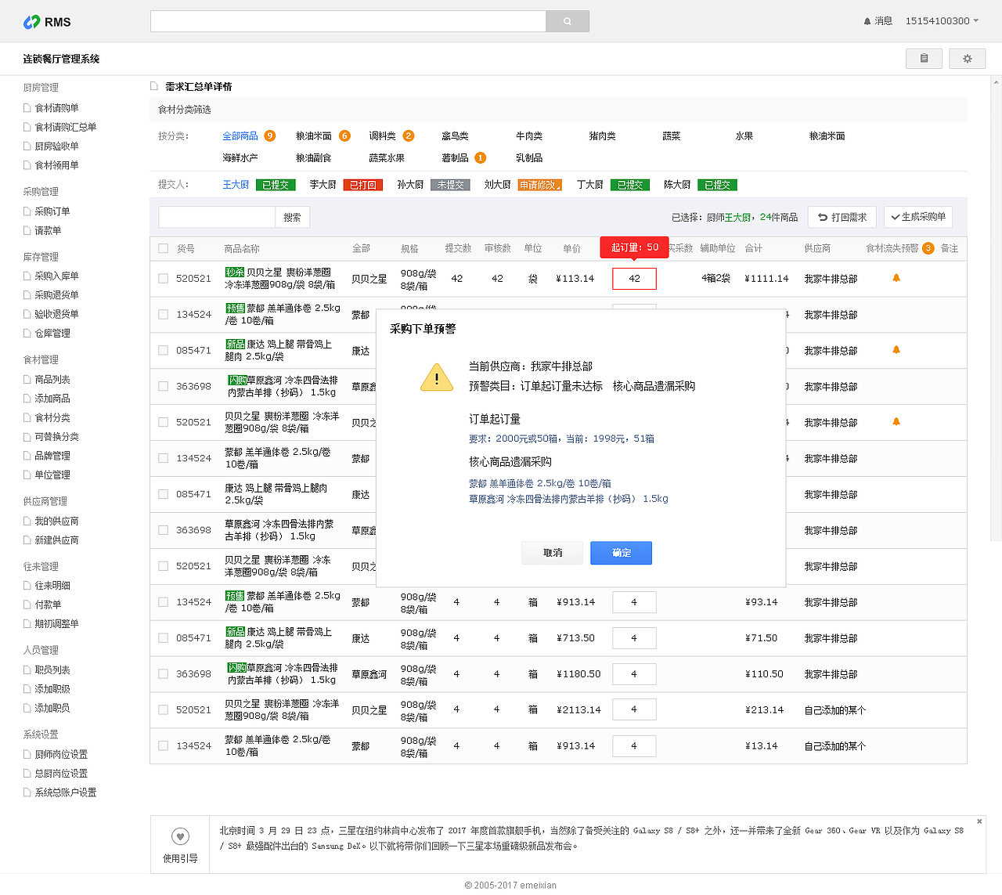
Task: Open settings with the gear icon button
Action: point(968,59)
